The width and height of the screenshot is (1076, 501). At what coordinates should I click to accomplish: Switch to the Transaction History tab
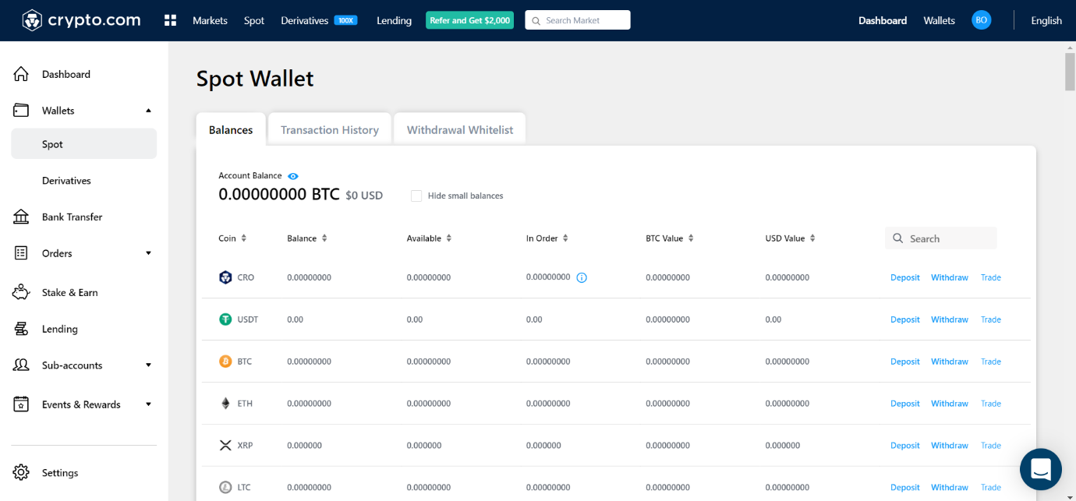[x=330, y=129]
